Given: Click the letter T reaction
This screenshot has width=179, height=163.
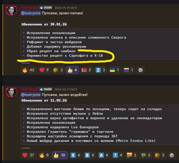Looking at the screenshot, I should (118, 155).
